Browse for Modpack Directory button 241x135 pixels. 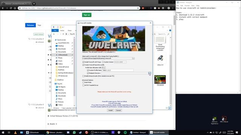149,73
